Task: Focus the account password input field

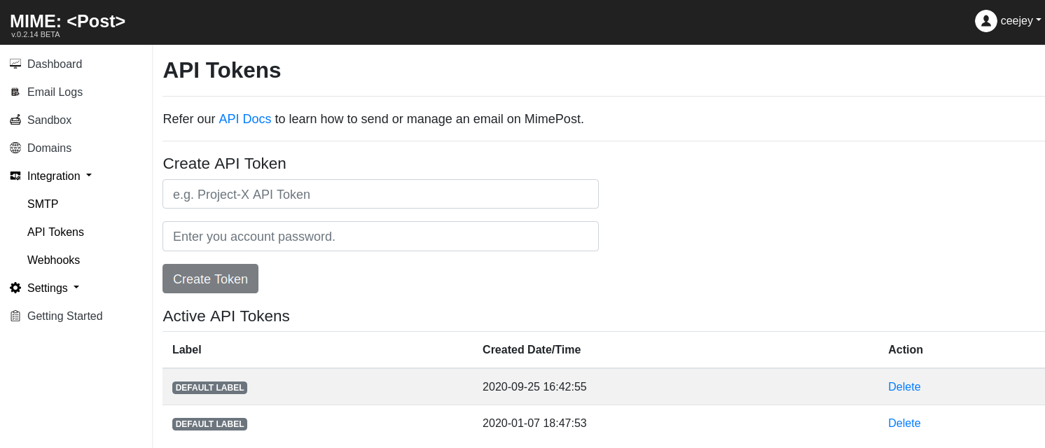Action: pos(380,236)
